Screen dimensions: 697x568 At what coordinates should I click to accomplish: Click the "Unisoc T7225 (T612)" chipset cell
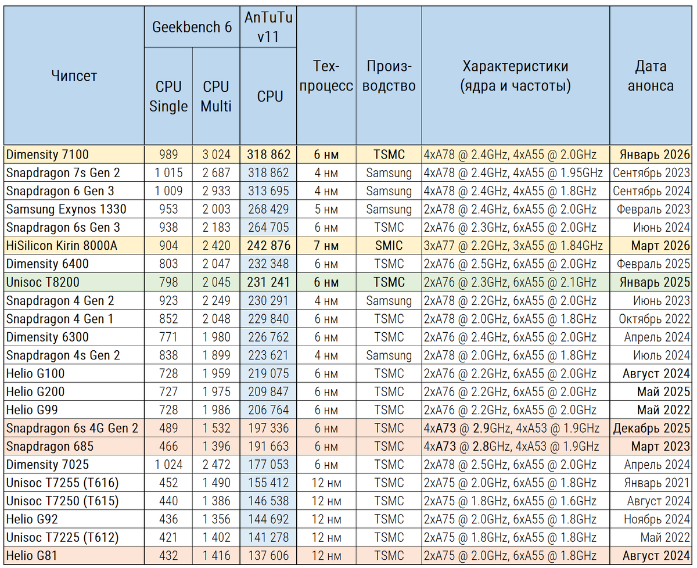pos(74,538)
